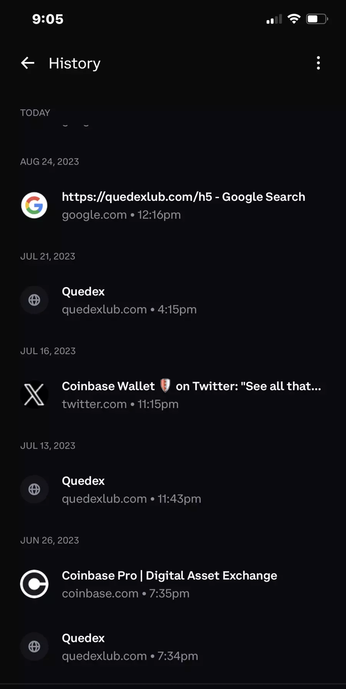Screen dimensions: 346x689
Task: Open Quedex entry visited at 11:43pm
Action: click(173, 489)
